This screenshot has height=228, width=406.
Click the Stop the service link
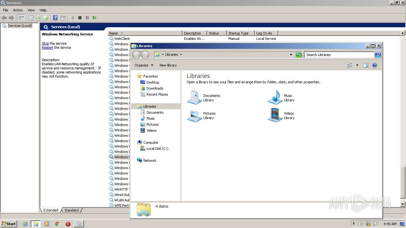45,43
